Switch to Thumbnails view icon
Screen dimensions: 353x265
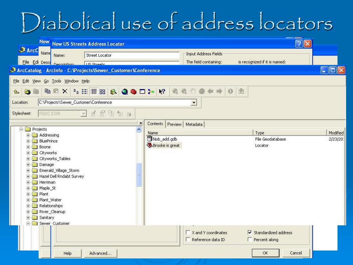point(102,91)
